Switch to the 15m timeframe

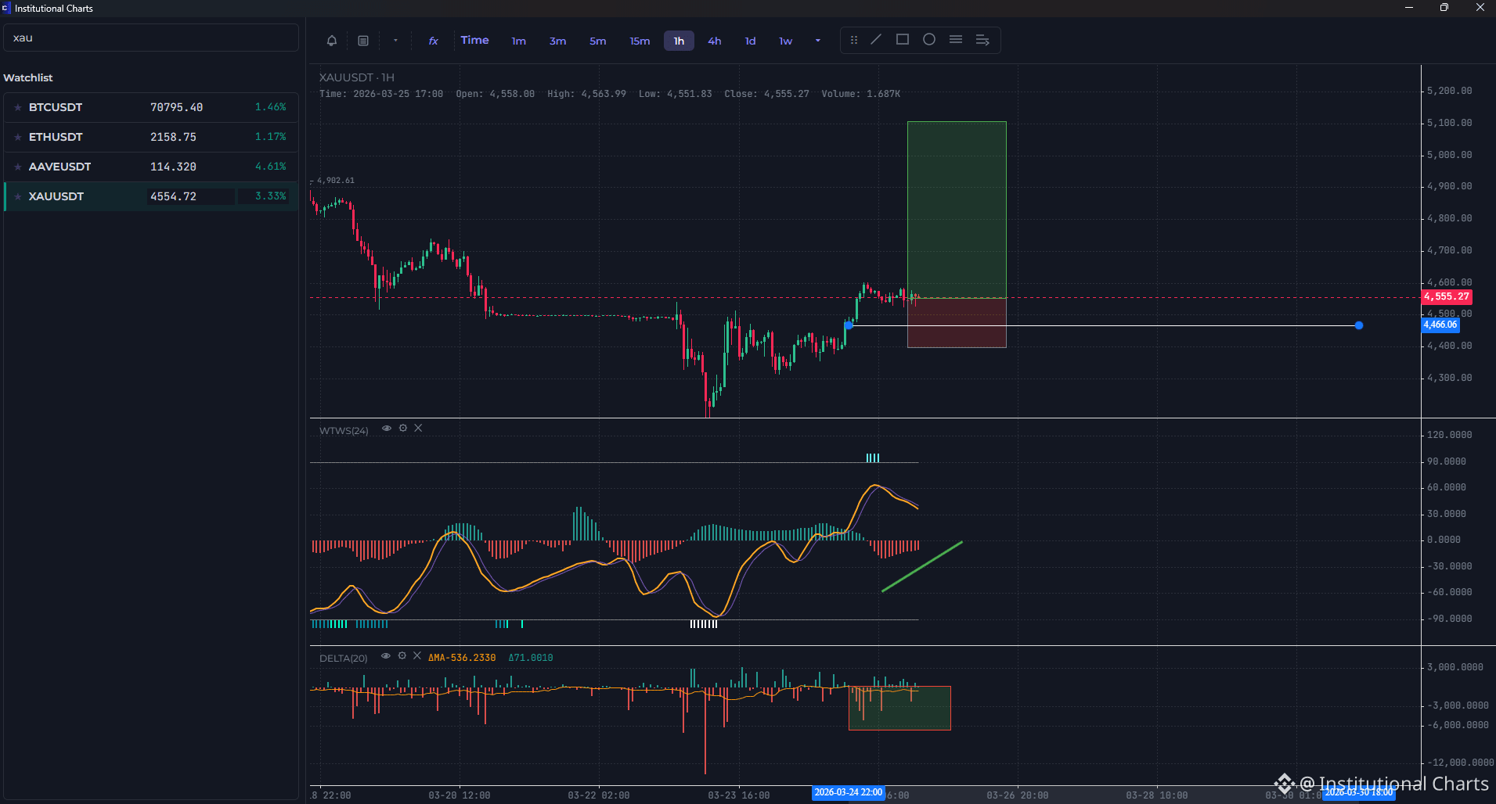(x=640, y=41)
